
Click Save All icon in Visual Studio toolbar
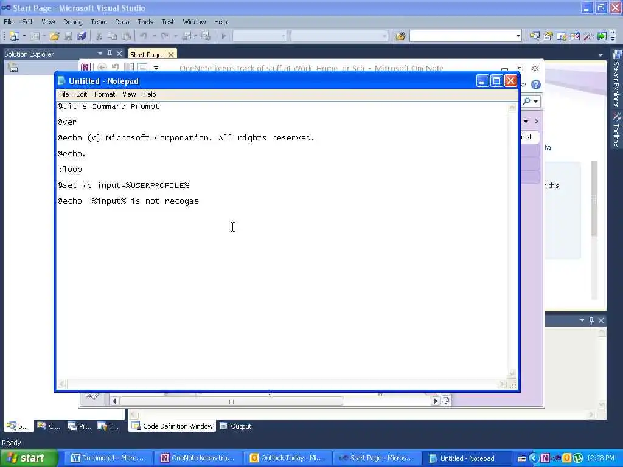[x=82, y=36]
